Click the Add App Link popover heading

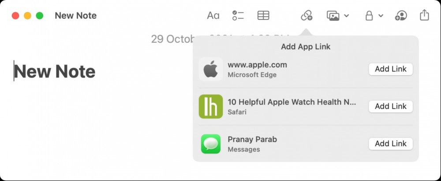306,47
